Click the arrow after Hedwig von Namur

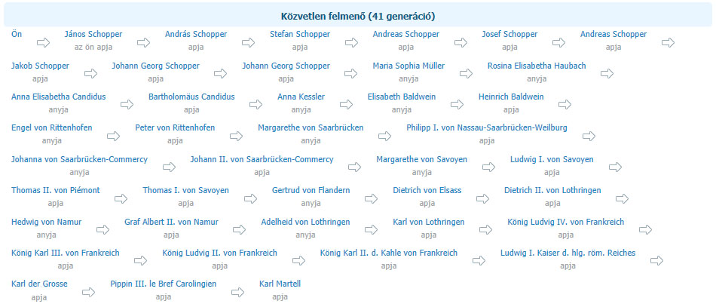pyautogui.click(x=103, y=229)
